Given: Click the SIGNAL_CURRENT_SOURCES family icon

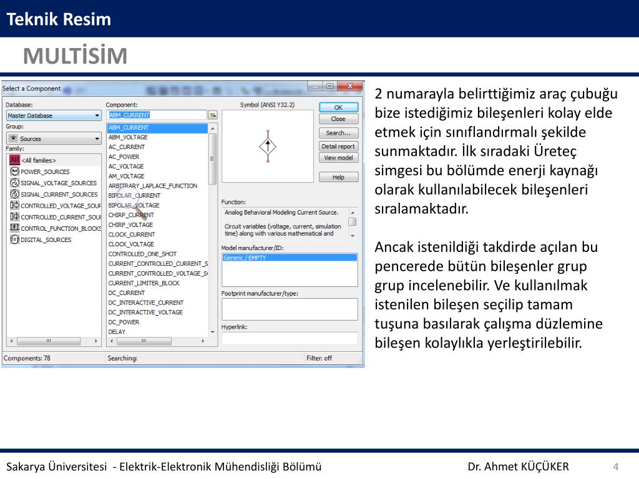Looking at the screenshot, I should pyautogui.click(x=15, y=195).
